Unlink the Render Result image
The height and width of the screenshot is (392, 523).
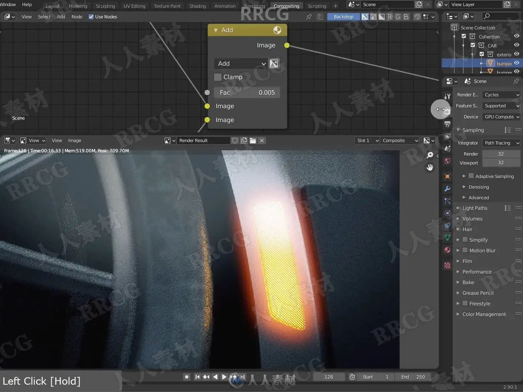(262, 140)
